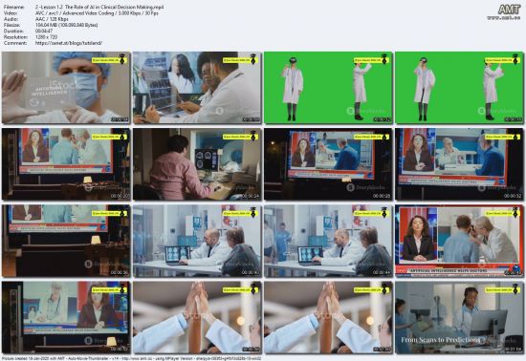Open the sanet.st comment URL
Image resolution: width=526 pixels, height=361 pixels.
(x=69, y=43)
